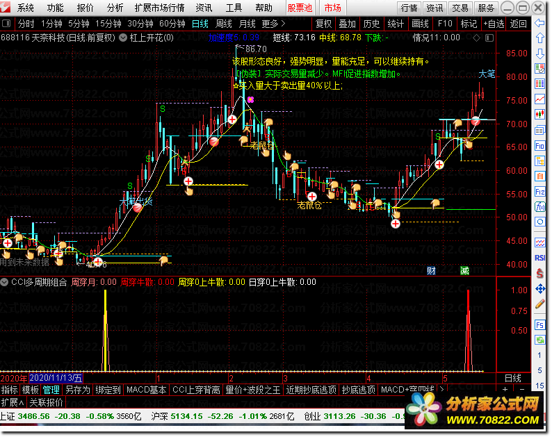Open the colored quote table icon
This screenshot has height=437, width=552.
pyautogui.click(x=539, y=84)
